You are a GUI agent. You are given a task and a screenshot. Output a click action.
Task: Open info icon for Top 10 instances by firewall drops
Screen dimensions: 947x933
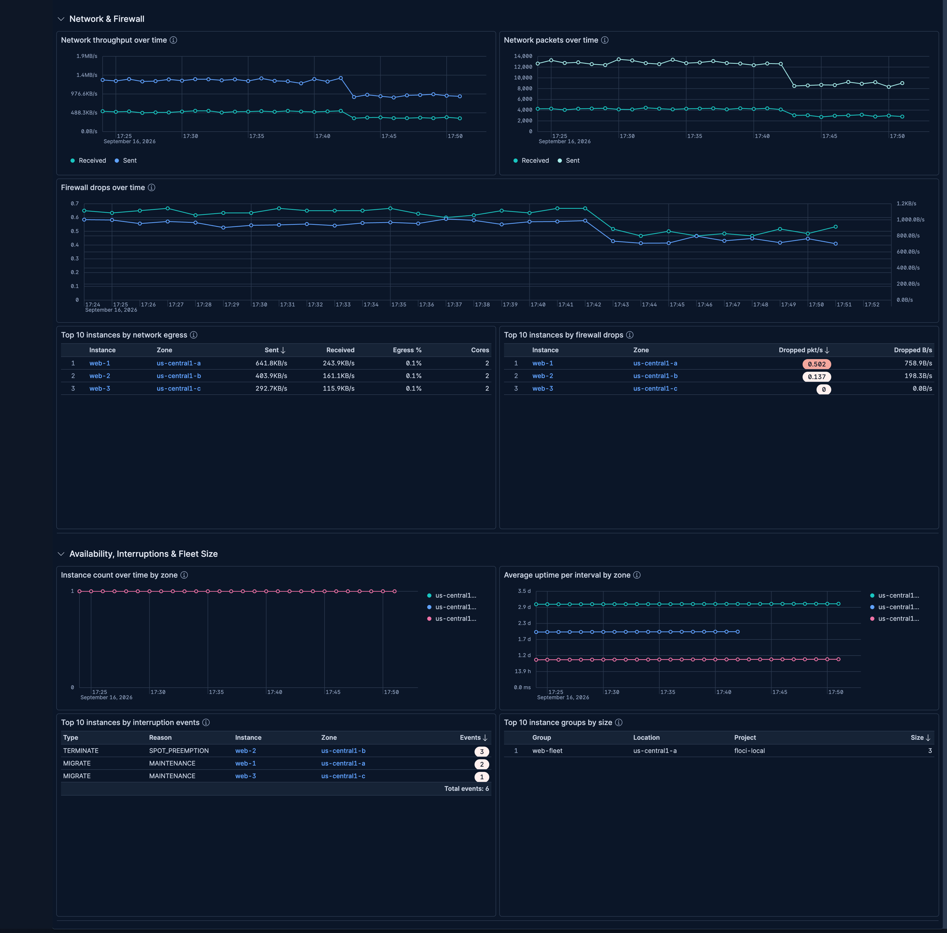point(630,335)
